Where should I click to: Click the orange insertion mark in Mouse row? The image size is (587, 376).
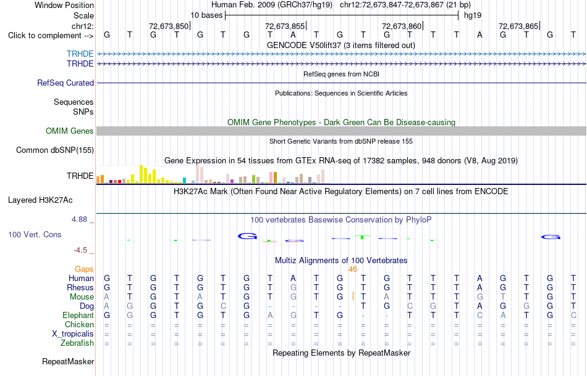353,296
